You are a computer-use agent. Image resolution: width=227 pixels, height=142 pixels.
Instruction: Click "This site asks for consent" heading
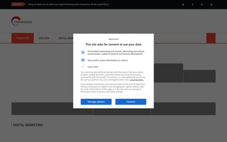coord(113,44)
